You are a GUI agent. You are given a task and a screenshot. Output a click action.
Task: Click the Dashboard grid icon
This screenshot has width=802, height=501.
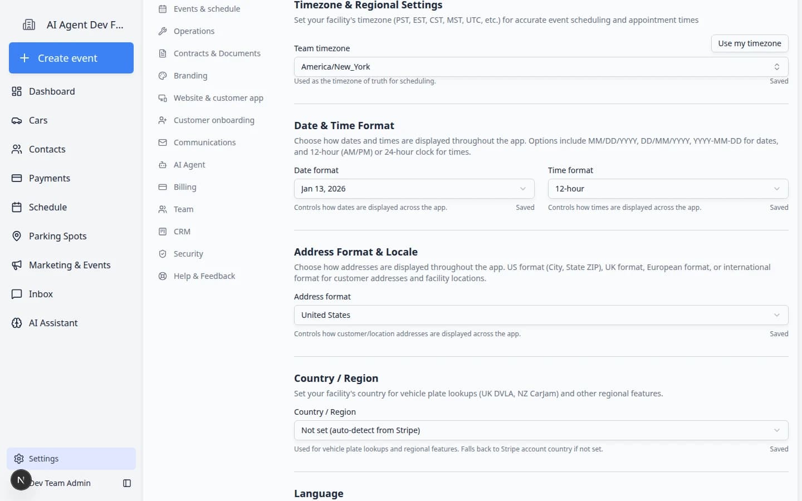17,91
